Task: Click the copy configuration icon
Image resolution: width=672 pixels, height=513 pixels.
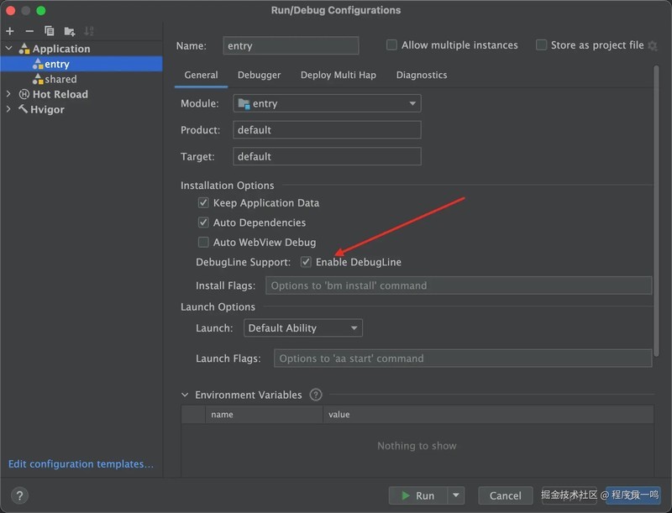Action: coord(48,32)
